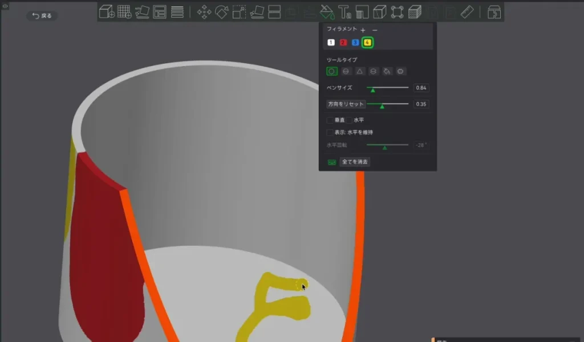Click the 水平回転 slider track

coord(387,145)
